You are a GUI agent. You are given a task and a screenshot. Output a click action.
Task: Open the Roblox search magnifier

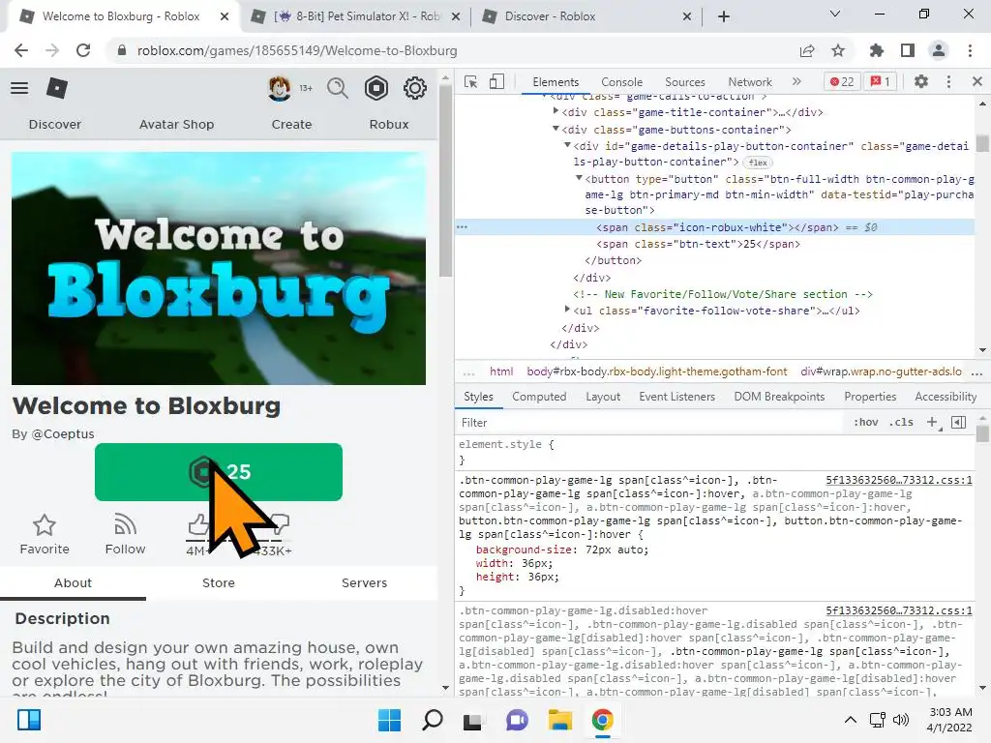[338, 88]
